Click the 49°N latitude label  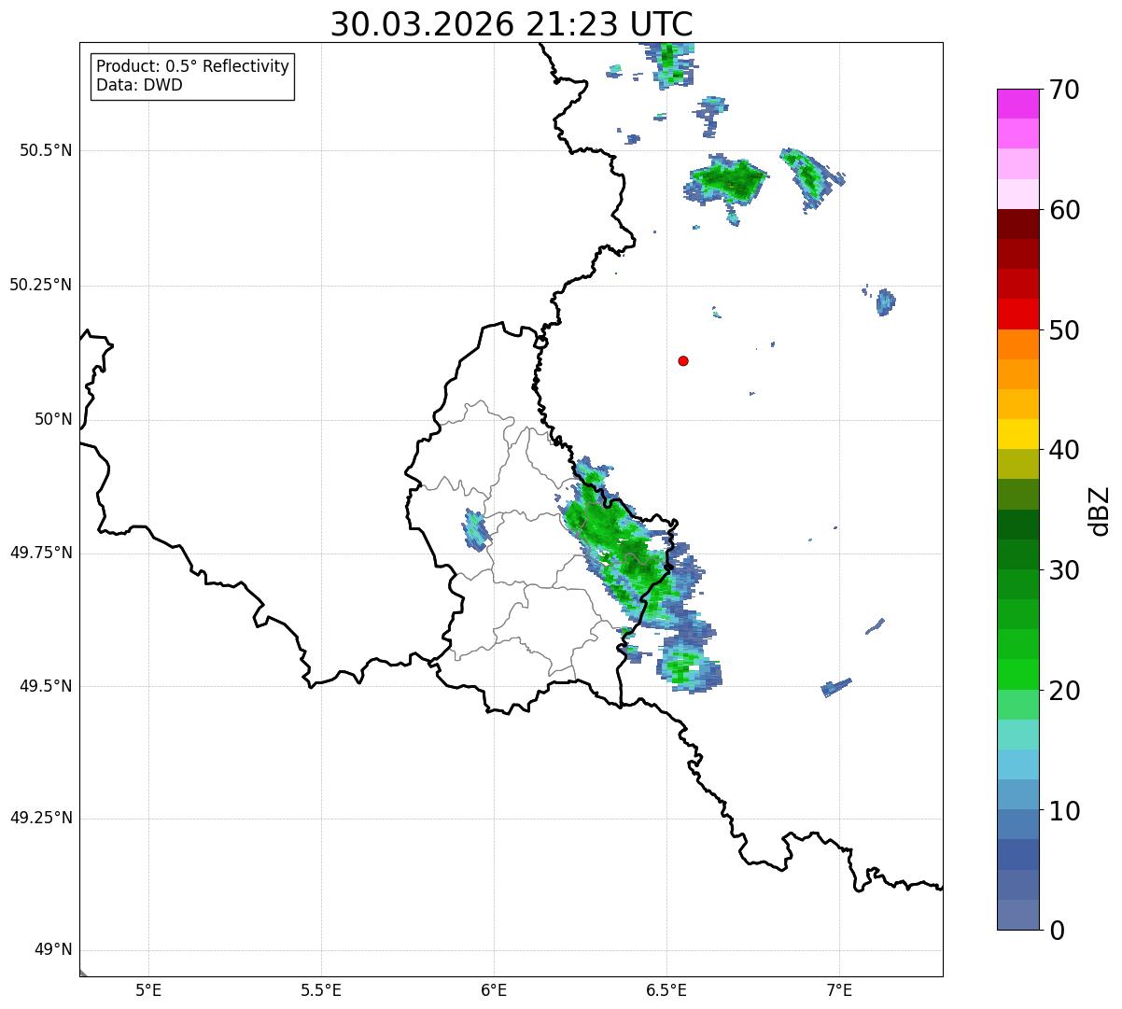(x=53, y=950)
